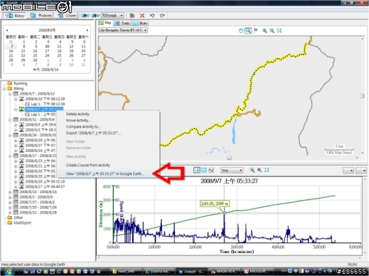Image resolution: width=369 pixels, height=276 pixels.
Task: Switch to the Map tab
Action: point(104,23)
